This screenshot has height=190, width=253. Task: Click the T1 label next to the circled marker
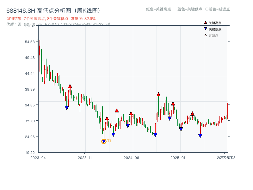[x=109, y=141]
